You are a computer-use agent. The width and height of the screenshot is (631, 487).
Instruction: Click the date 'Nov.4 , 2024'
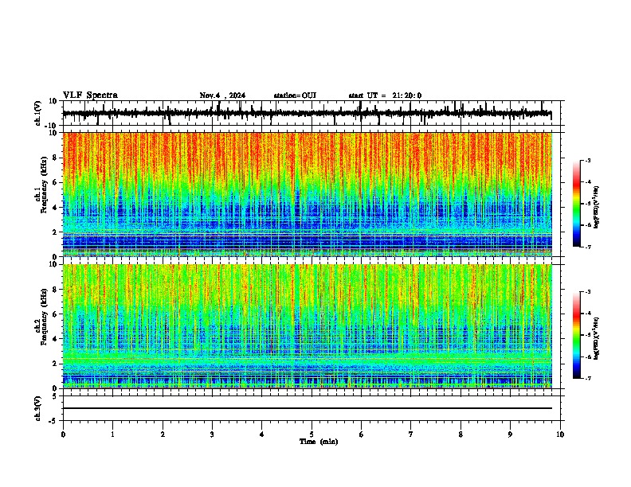click(222, 95)
